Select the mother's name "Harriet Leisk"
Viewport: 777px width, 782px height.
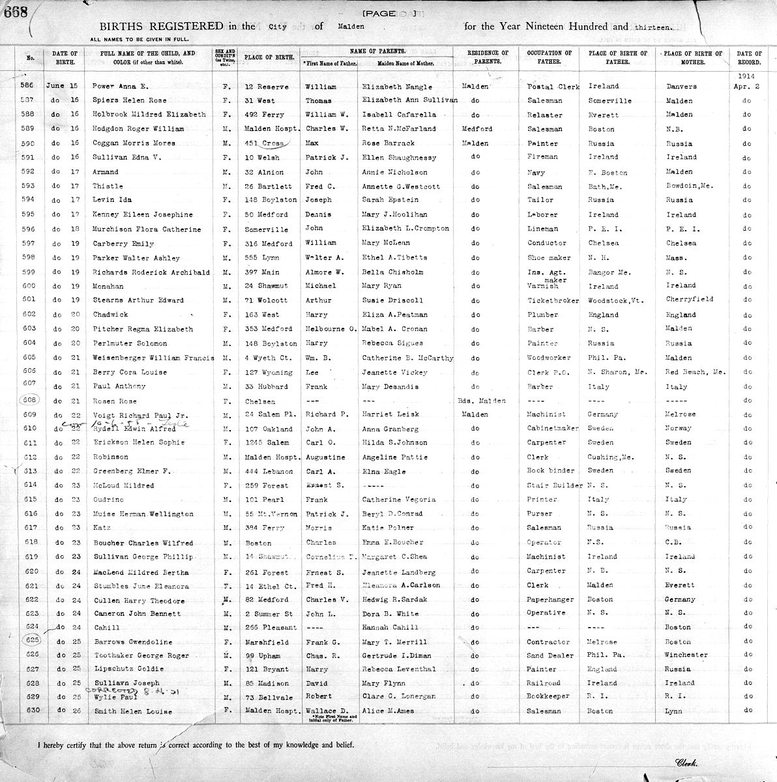390,414
